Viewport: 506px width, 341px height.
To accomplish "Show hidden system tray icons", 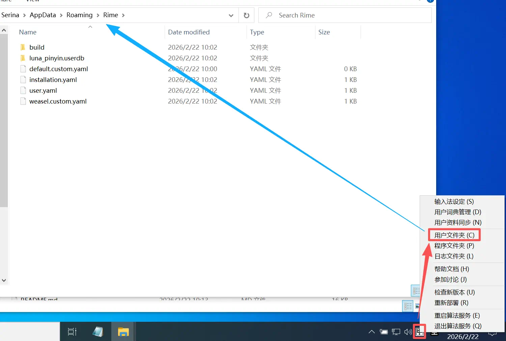I will (371, 332).
